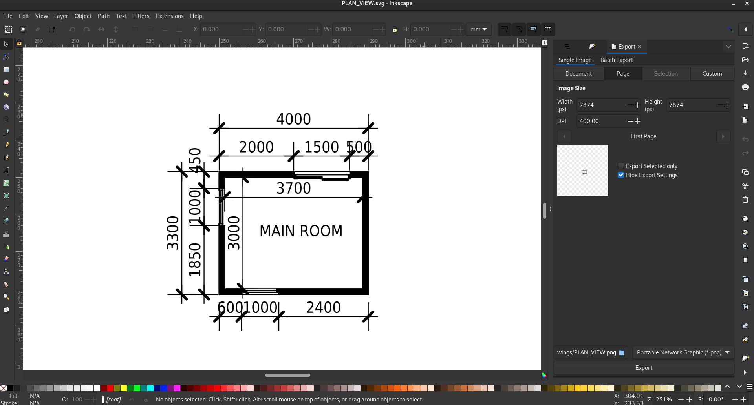Viewport: 754px width, 405px height.
Task: Switch to Batch Export tab
Action: click(x=617, y=60)
